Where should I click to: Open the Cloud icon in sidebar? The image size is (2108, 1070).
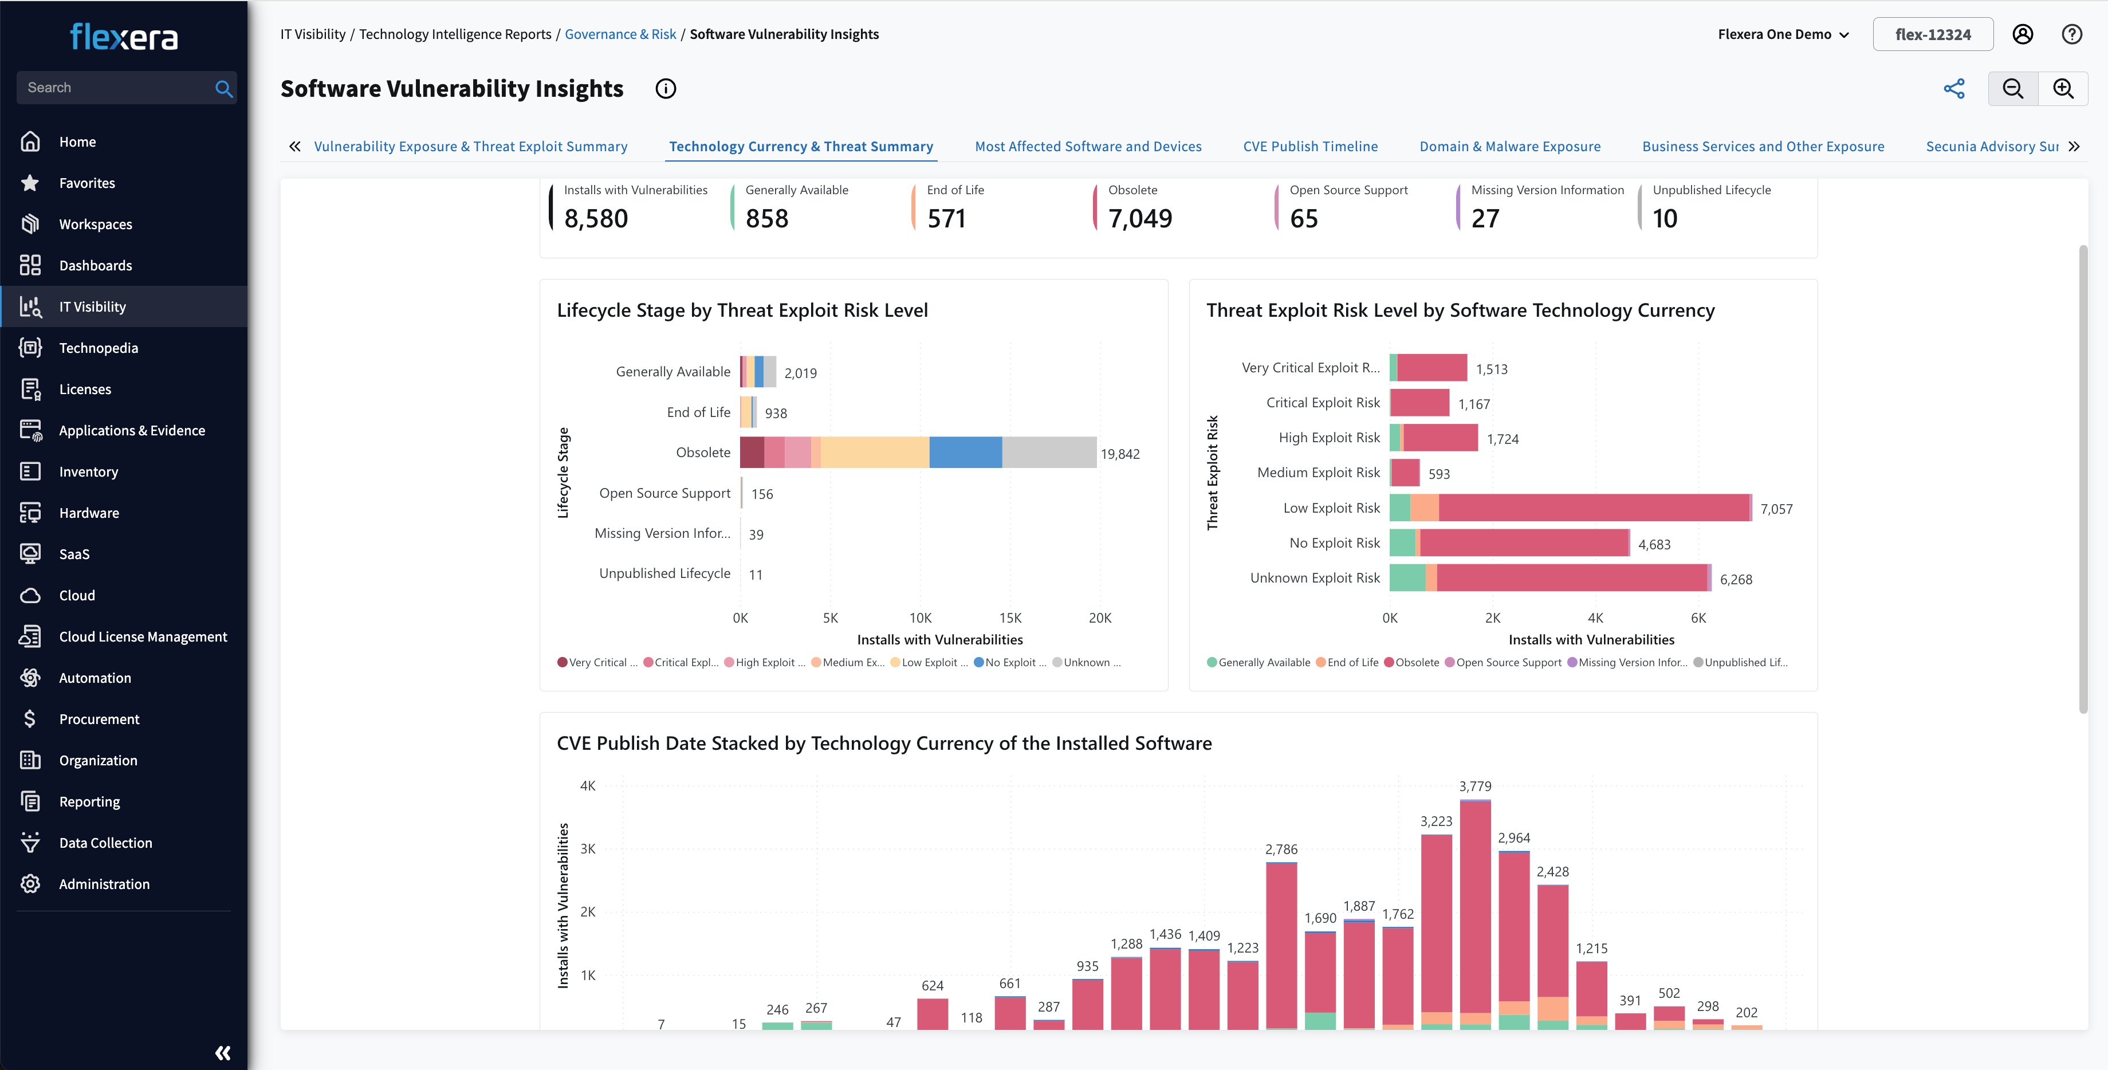coord(30,596)
